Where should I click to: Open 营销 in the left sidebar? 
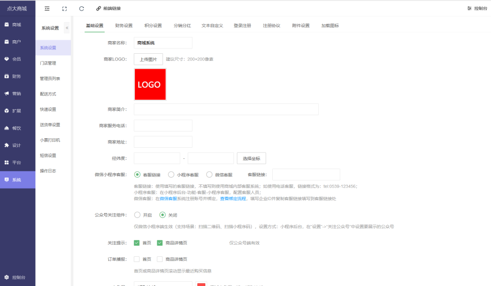pyautogui.click(x=17, y=94)
